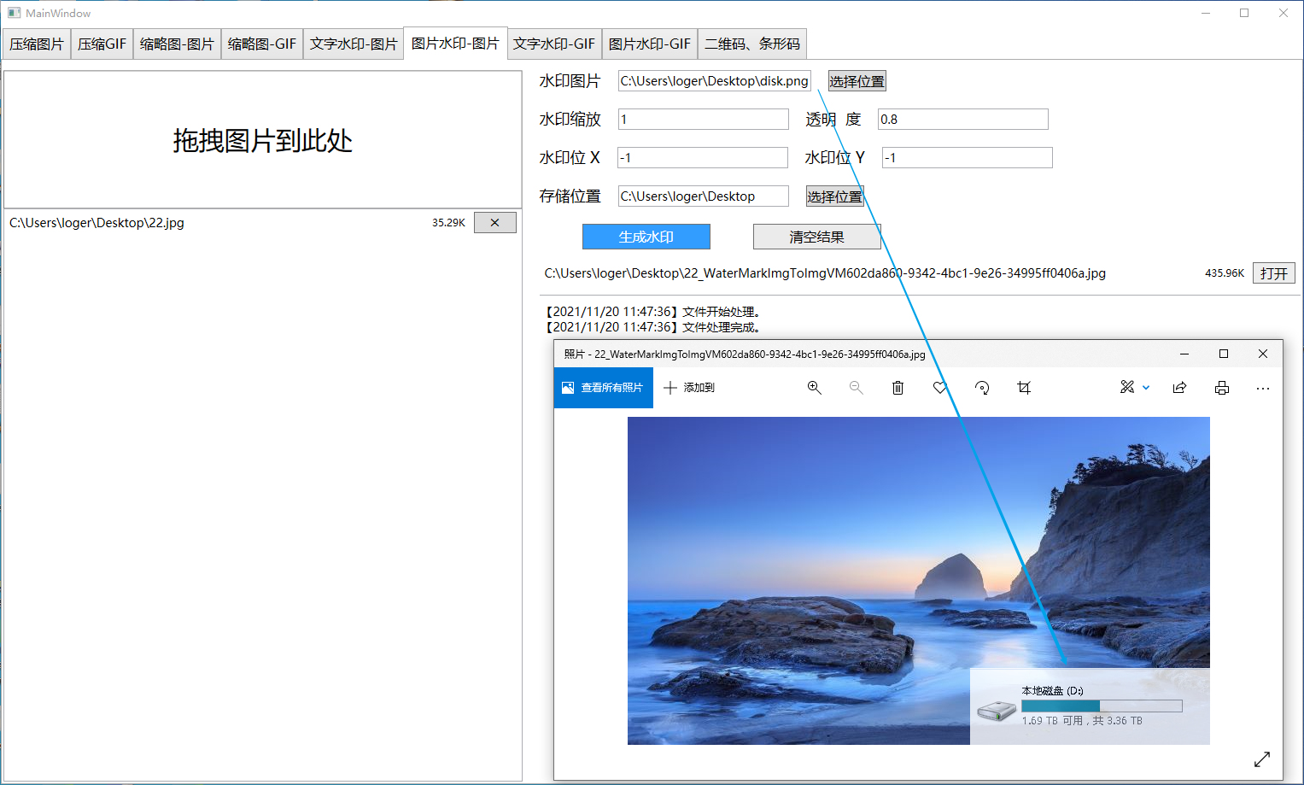
Task: Close the MainWindow application
Action: point(1284,13)
